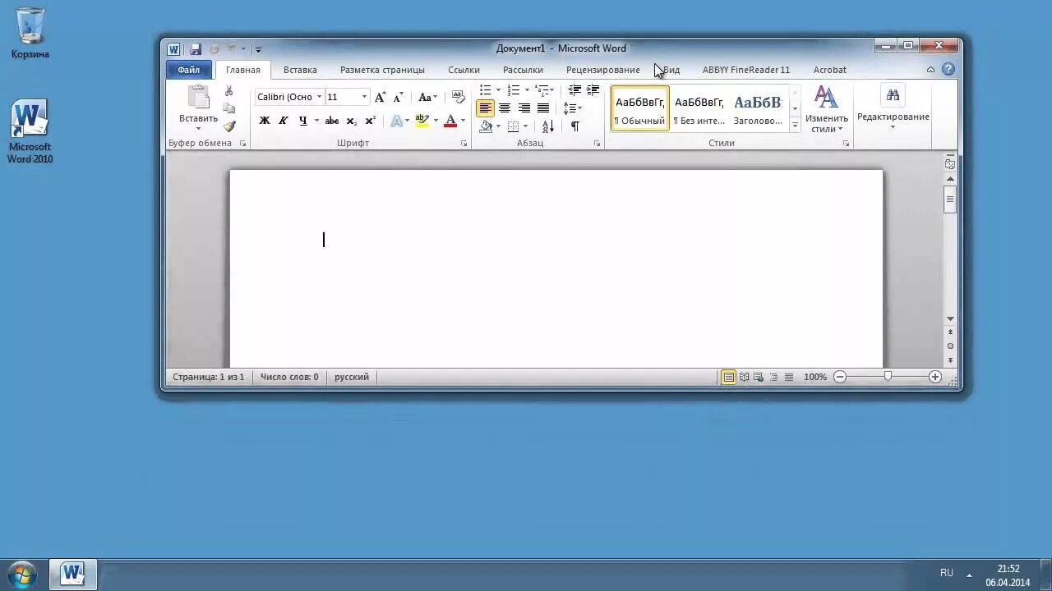Apply the Обычный style
Viewport: 1052px width, 591px height.
639,108
